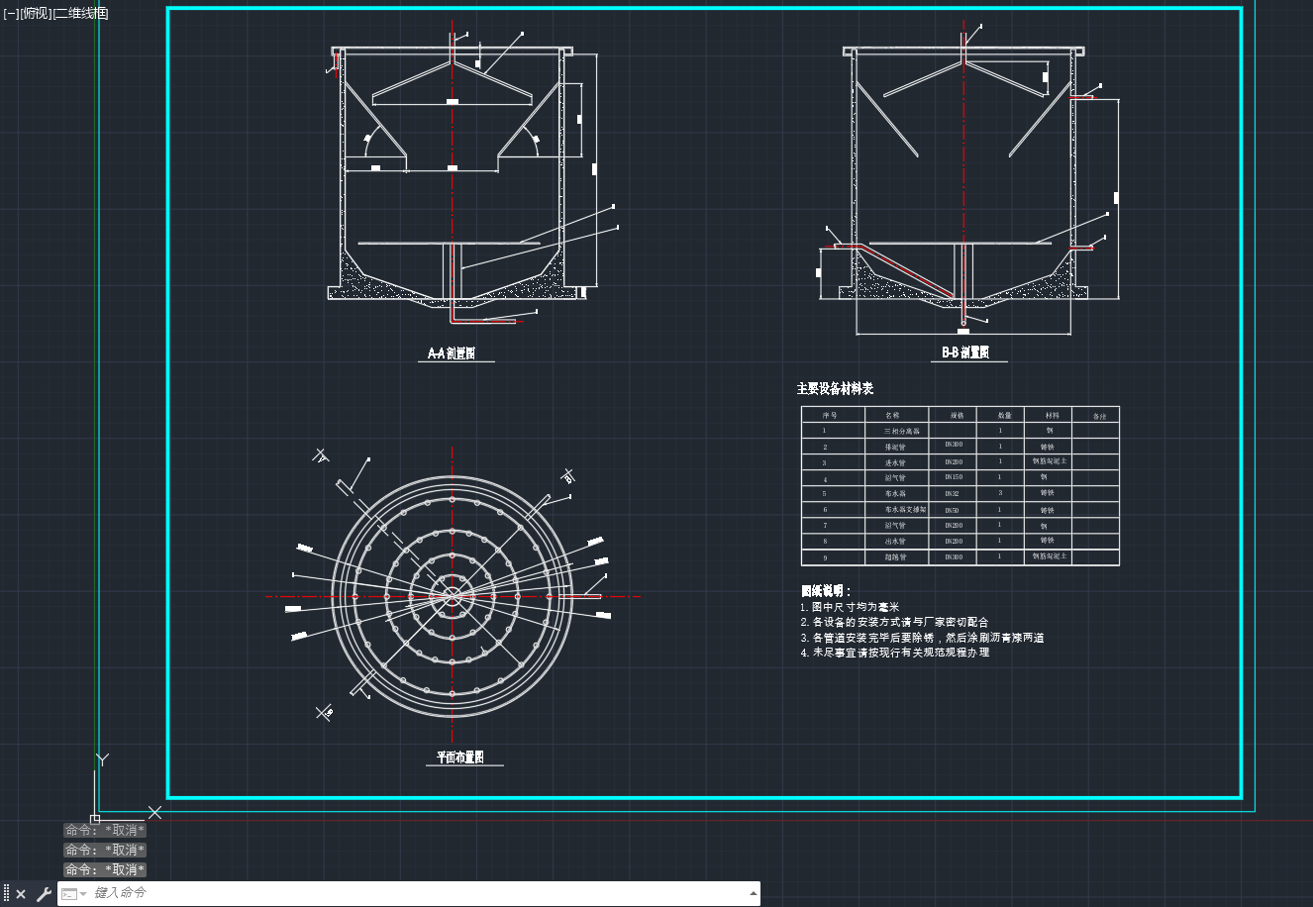The width and height of the screenshot is (1313, 907).
Task: Click serial number 9 in the table
Action: point(825,558)
